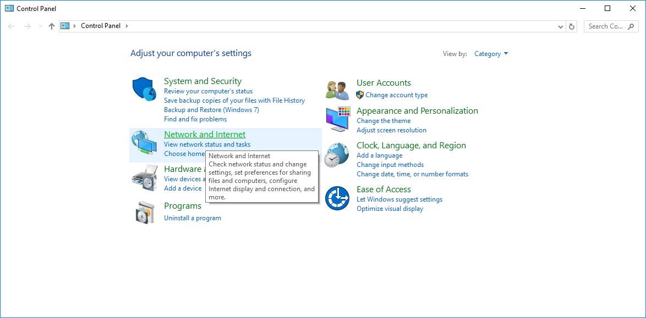Open Review your computer's status
The width and height of the screenshot is (646, 318).
tap(209, 91)
